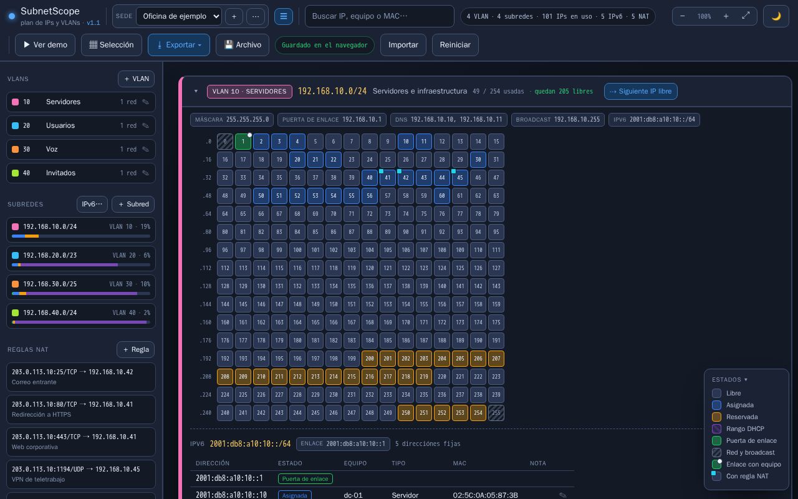Viewport: 798px width, 499px height.
Task: Start the Ver demo playback
Action: pos(45,45)
